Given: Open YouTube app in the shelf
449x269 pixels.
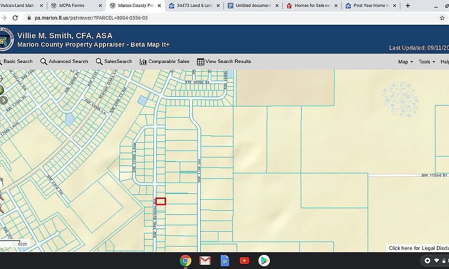Looking at the screenshot, I should [x=244, y=261].
